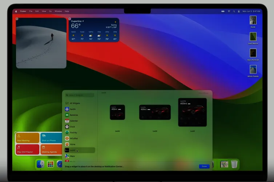
Task: Remove the Weather widget with its minus button
Action: pyautogui.click(x=69, y=19)
